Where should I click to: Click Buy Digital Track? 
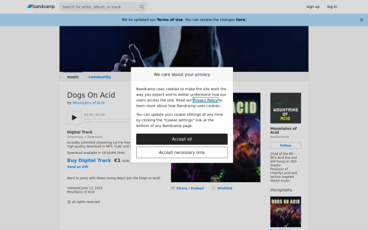pos(89,160)
